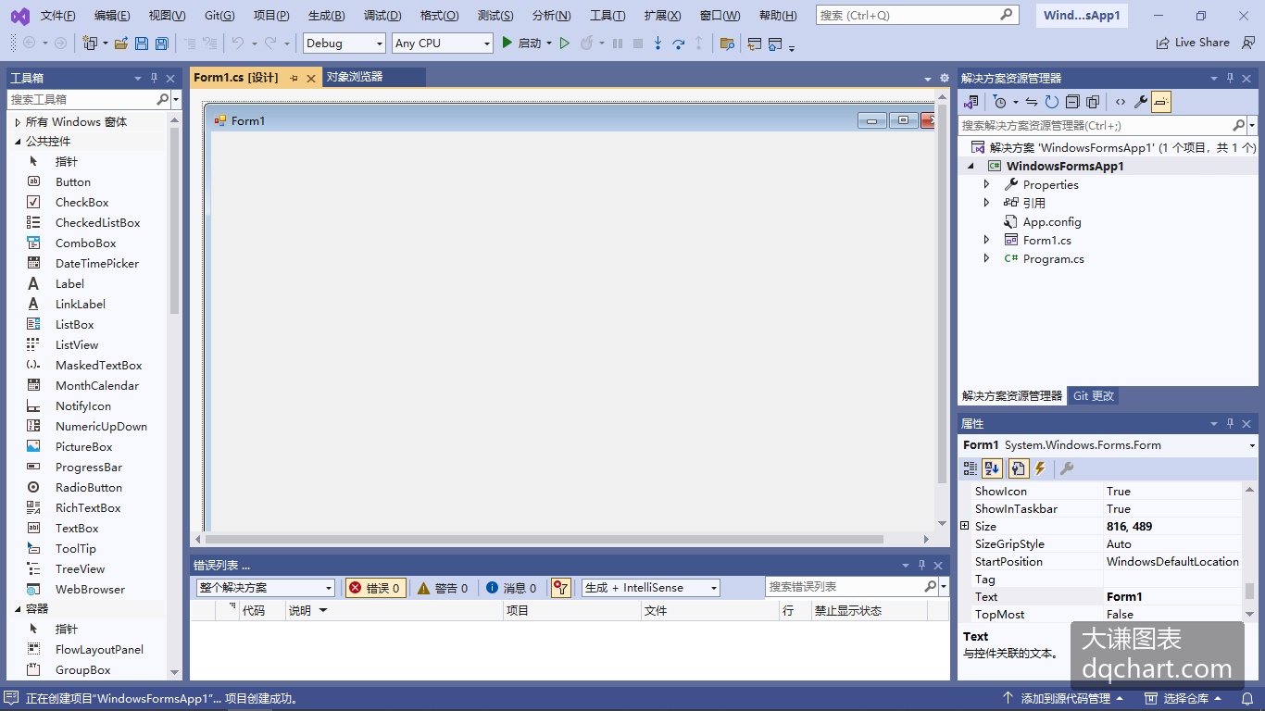Expand the Form1.cs node
This screenshot has height=711, width=1265.
click(x=986, y=240)
